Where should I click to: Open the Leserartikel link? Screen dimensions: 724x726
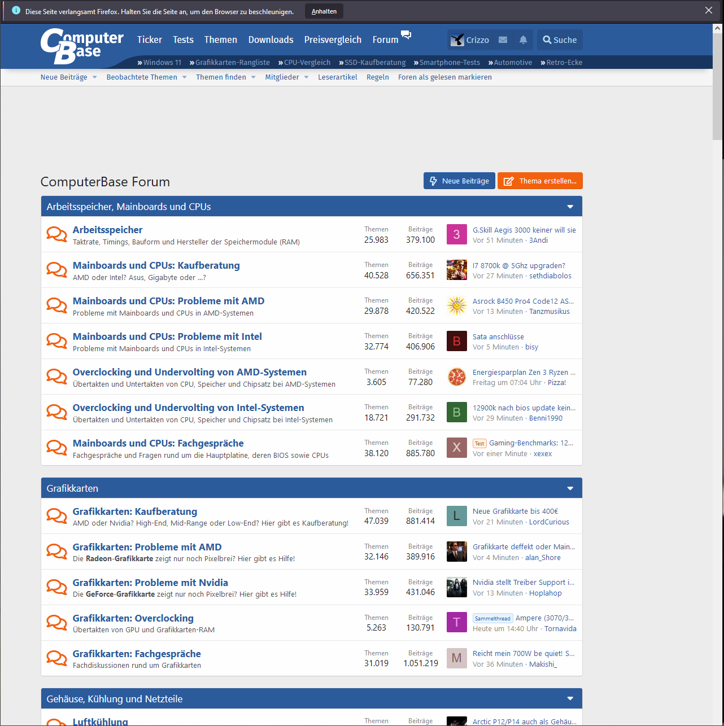pos(338,77)
